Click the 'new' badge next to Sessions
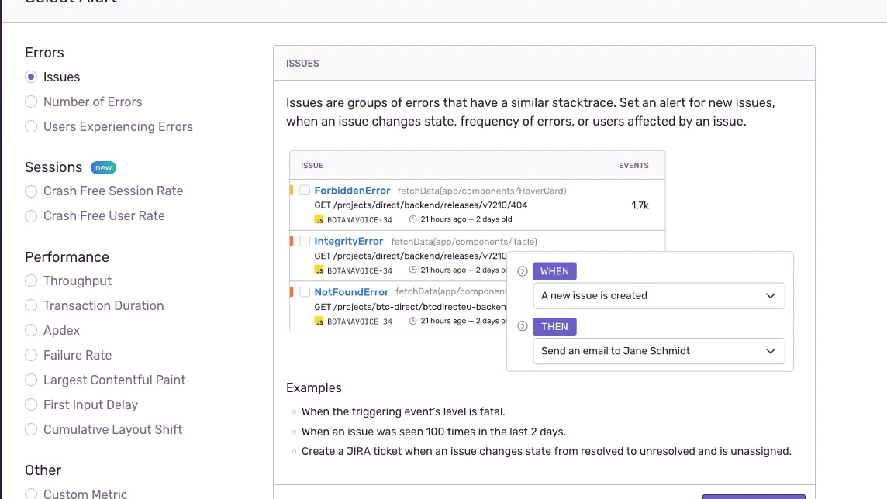Image resolution: width=887 pixels, height=499 pixels. 103,167
